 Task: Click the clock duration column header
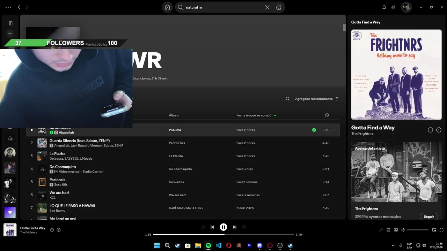pyautogui.click(x=327, y=115)
